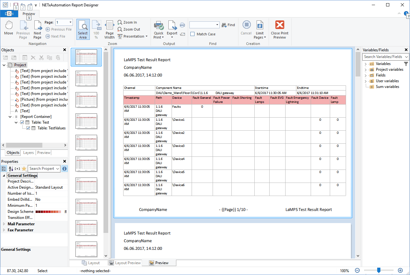Start Quick Print
410x275 pixels.
click(x=159, y=30)
